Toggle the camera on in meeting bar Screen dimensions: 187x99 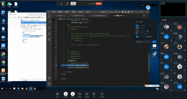pos(66,94)
